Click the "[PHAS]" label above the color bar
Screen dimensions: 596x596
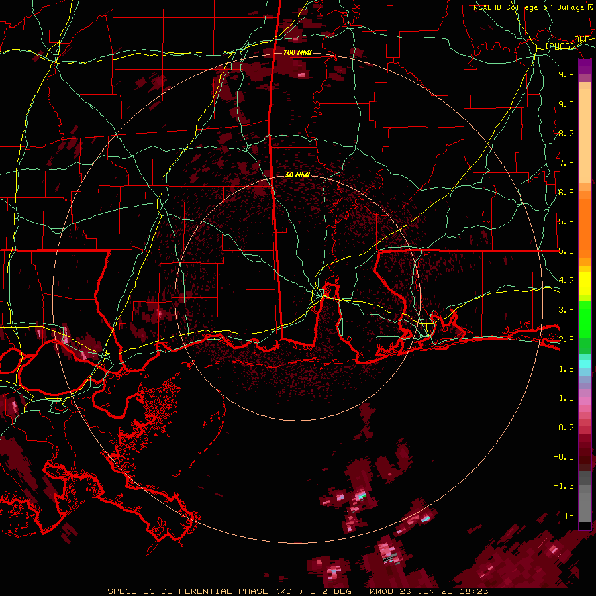[560, 46]
